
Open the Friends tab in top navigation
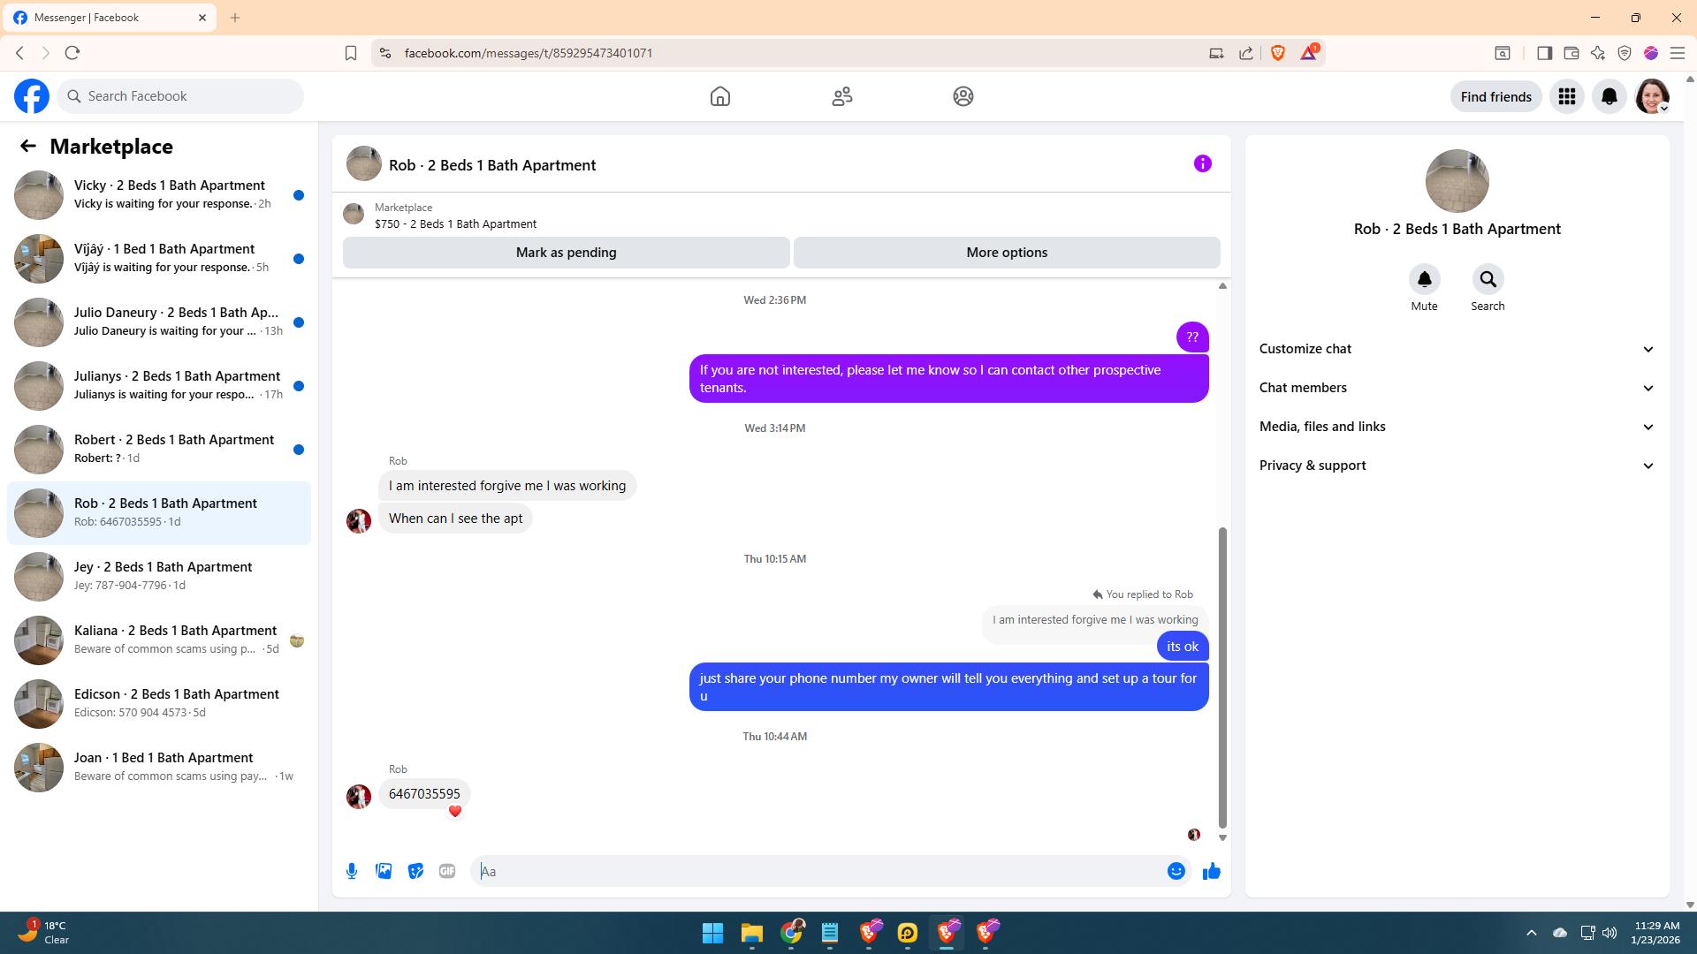coord(841,96)
